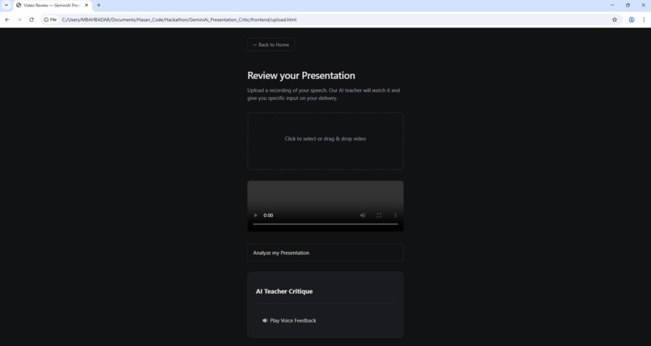651x346 pixels.
Task: Open video player more options menu
Action: click(395, 215)
